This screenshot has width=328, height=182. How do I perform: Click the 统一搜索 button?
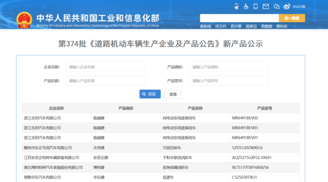point(292,18)
